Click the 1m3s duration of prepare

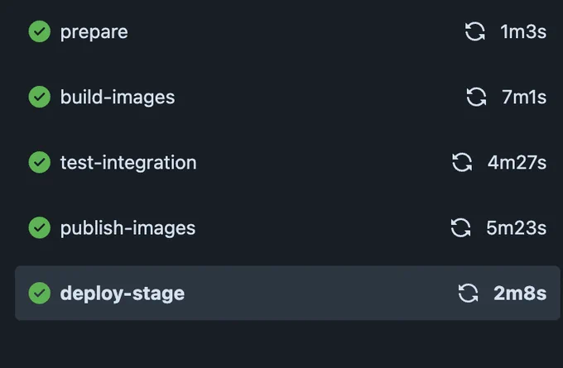pos(523,31)
